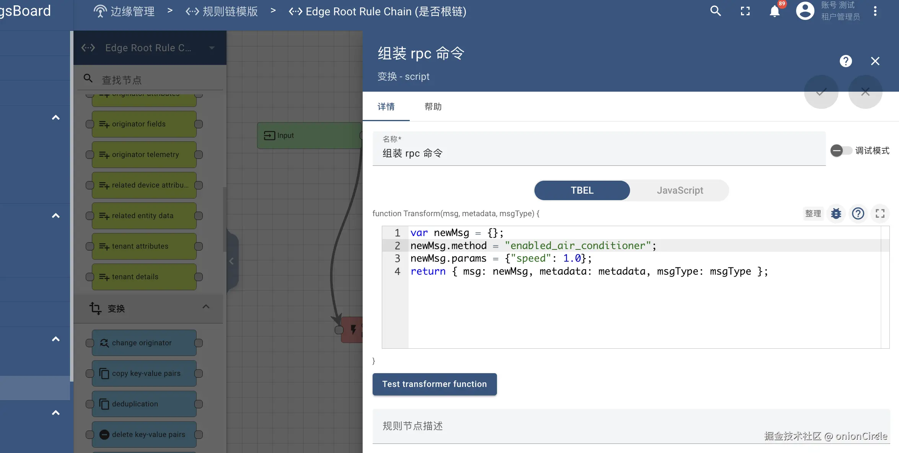This screenshot has width=899, height=453.
Task: Click the search magnifier icon in top bar
Action: (715, 11)
